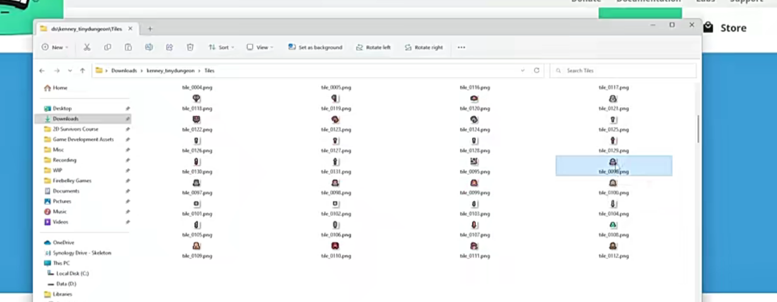The width and height of the screenshot is (777, 302).
Task: Go up one folder level
Action: (82, 70)
